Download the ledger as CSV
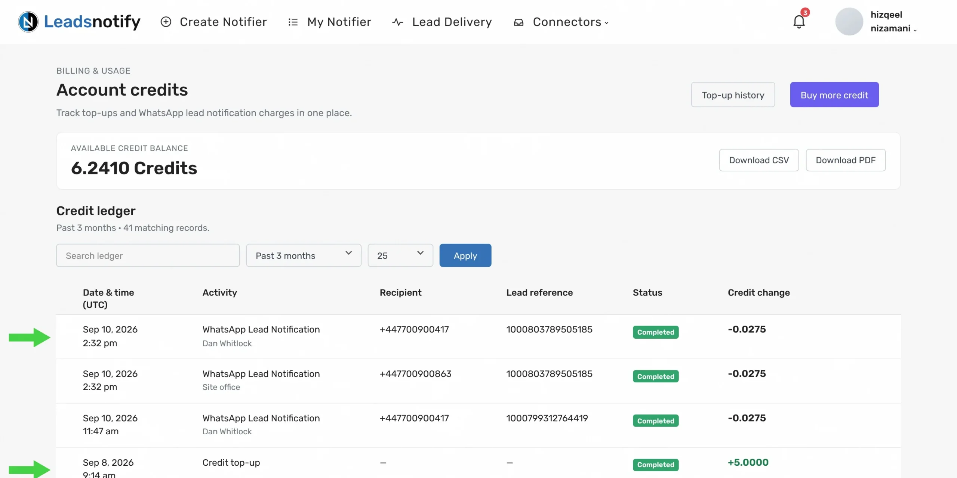 click(759, 160)
